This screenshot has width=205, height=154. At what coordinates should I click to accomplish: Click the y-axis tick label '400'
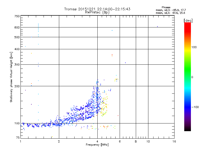[x=17, y=49]
